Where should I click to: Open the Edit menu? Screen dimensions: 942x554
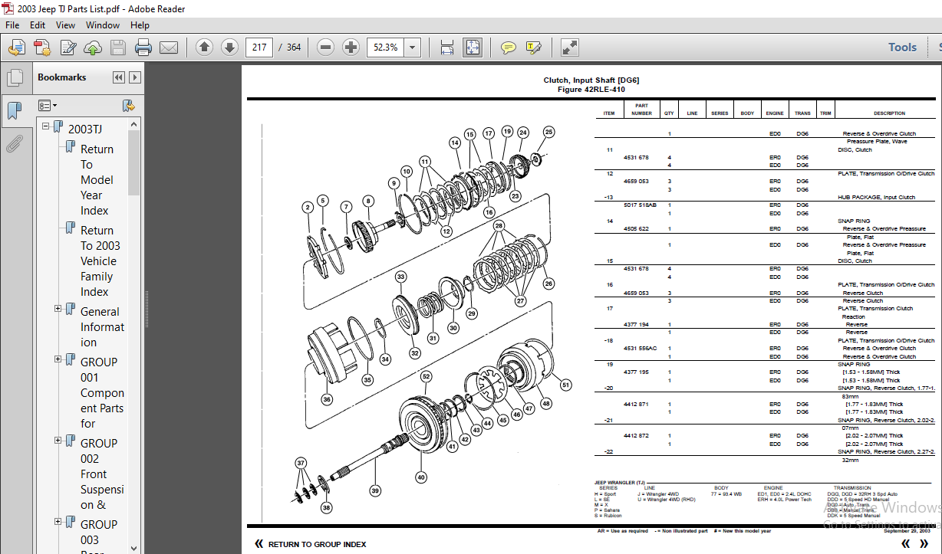pos(38,25)
